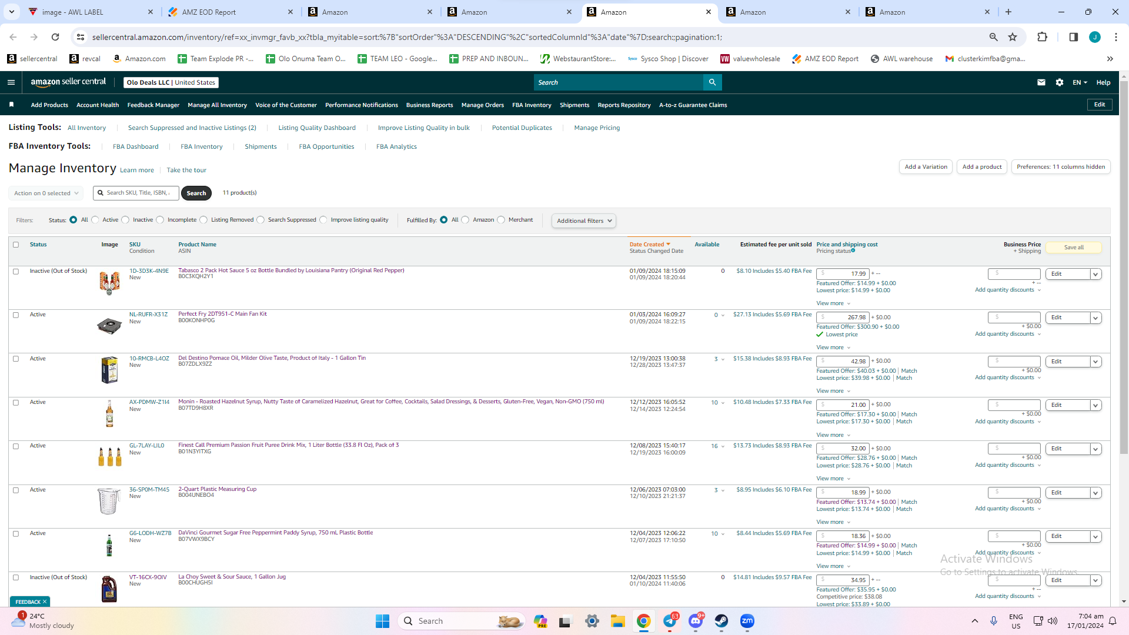
Task: Open Shipments in the navigation bar
Action: point(574,105)
